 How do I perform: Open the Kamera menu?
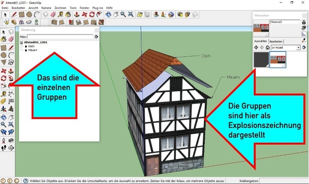[46, 8]
